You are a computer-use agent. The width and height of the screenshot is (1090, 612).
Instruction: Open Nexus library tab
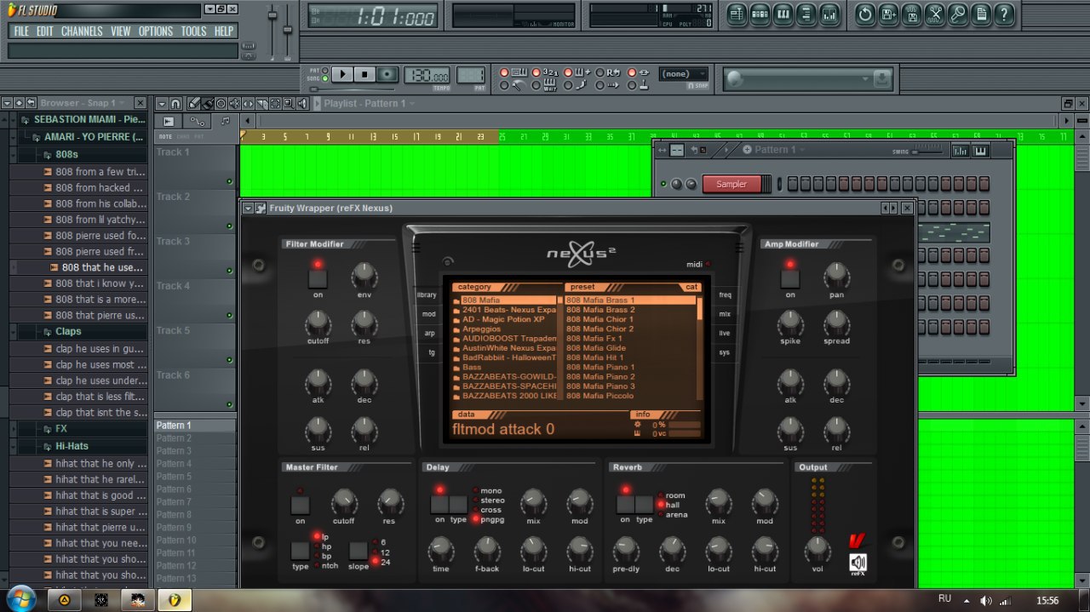pos(427,295)
